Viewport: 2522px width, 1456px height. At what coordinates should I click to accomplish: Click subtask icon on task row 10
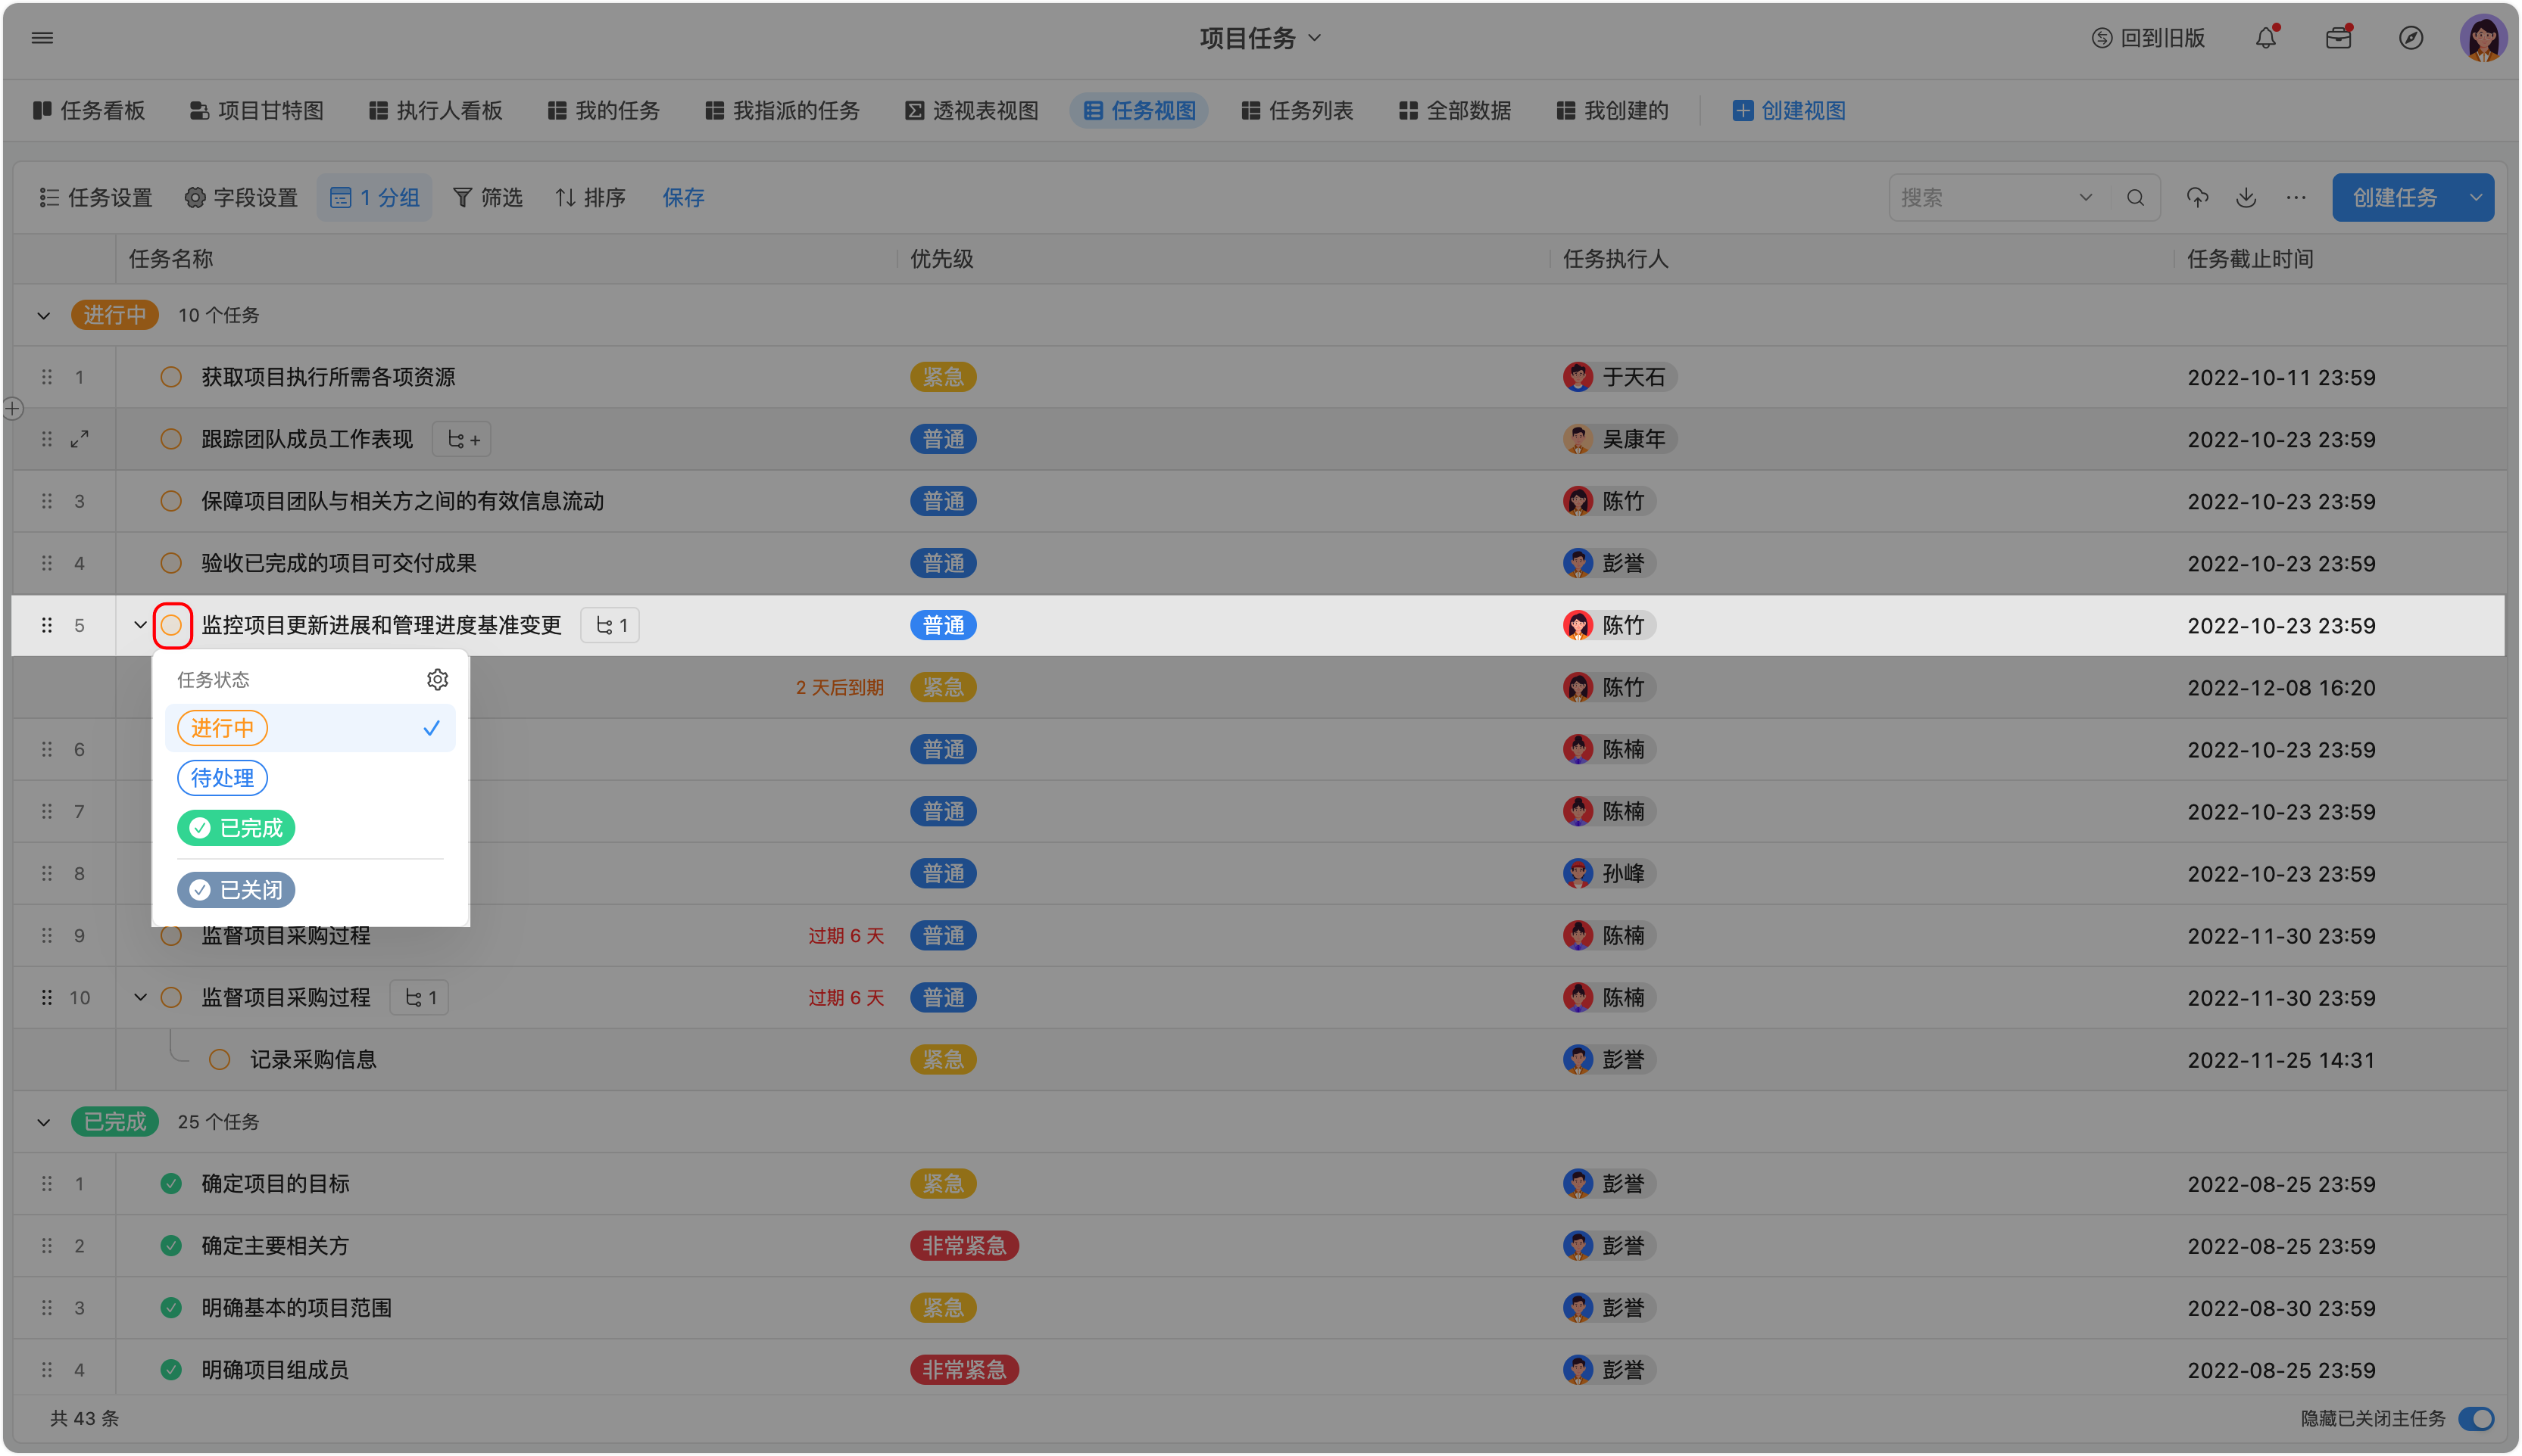coord(420,998)
